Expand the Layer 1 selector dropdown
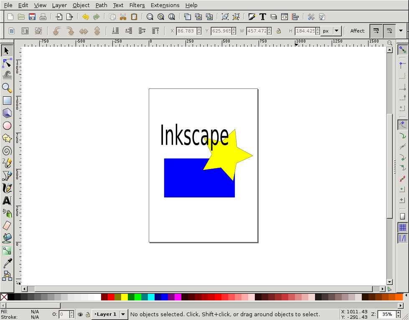Viewport: 409px width, 320px height. coord(123,314)
